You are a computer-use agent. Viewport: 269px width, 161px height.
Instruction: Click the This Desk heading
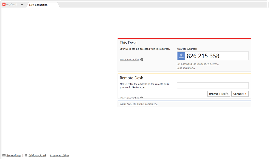pyautogui.click(x=128, y=43)
